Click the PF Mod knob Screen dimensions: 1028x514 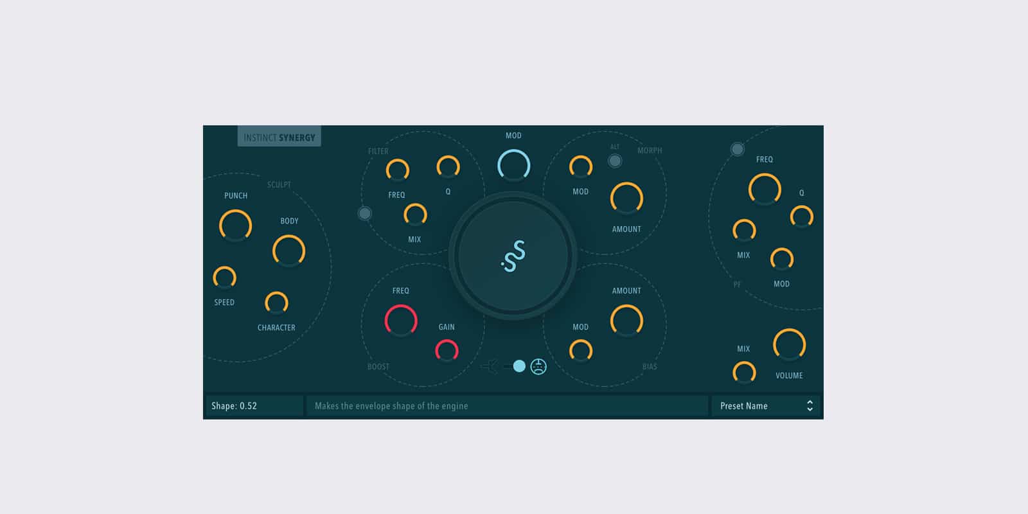782,259
